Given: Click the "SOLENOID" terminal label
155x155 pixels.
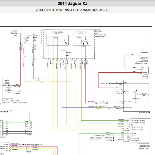Looking at the screenshot, I should tap(127, 102).
